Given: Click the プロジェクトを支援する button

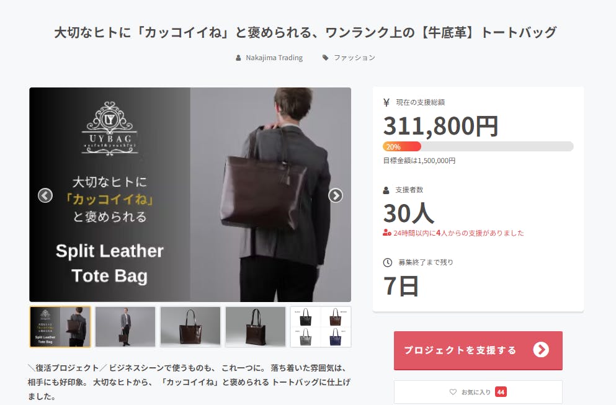Looking at the screenshot, I should (x=478, y=350).
